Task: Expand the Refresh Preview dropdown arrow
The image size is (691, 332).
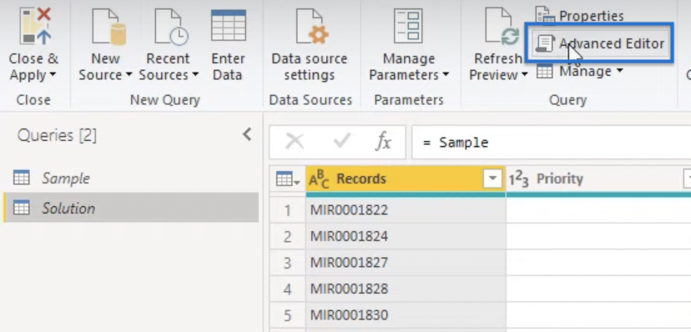Action: [x=524, y=75]
